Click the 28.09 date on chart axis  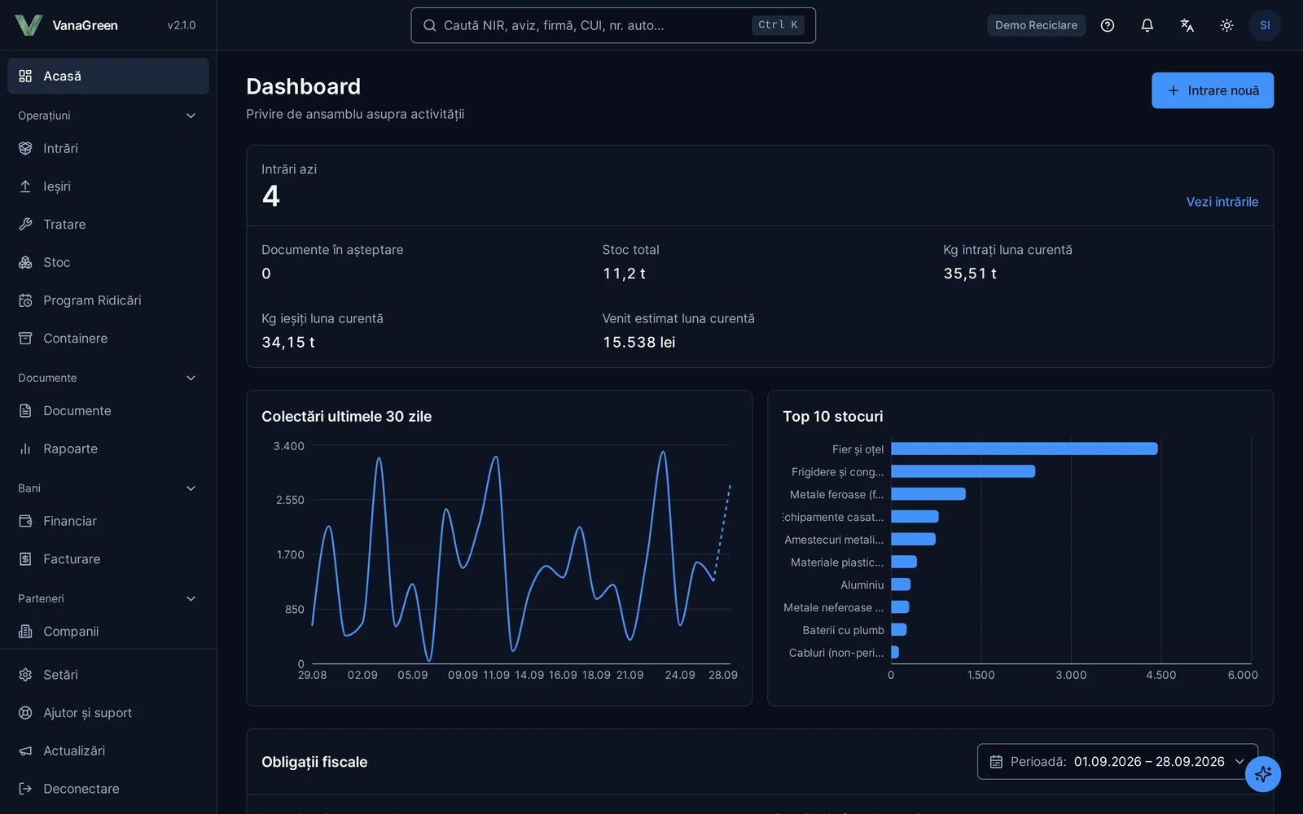[x=722, y=675]
